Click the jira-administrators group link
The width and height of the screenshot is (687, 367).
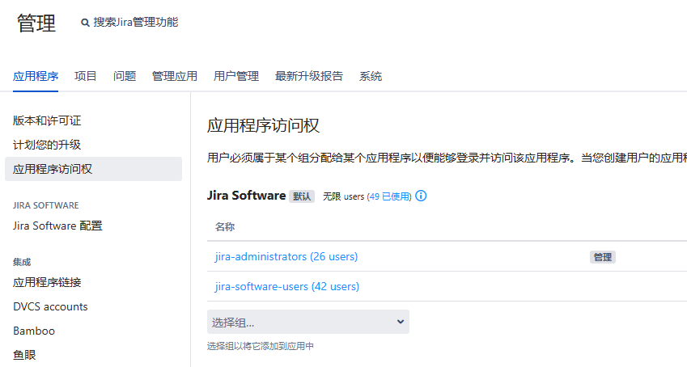pos(286,256)
